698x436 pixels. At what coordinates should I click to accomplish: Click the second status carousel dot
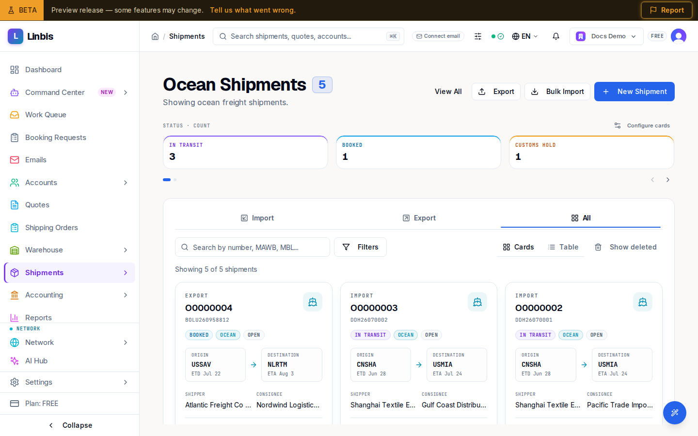coord(175,180)
